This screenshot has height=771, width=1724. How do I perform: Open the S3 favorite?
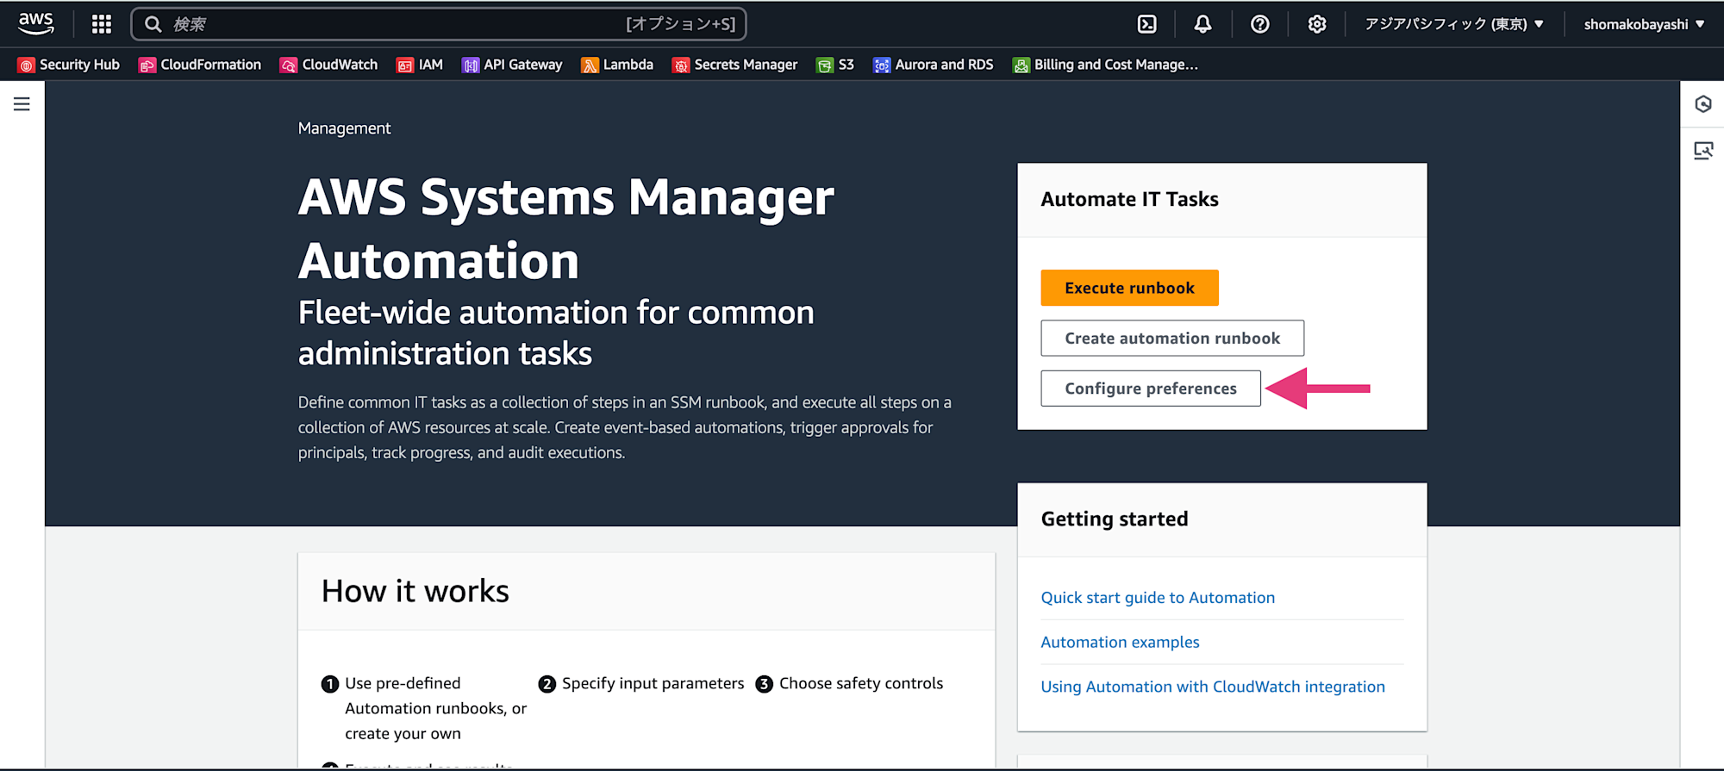pyautogui.click(x=835, y=65)
